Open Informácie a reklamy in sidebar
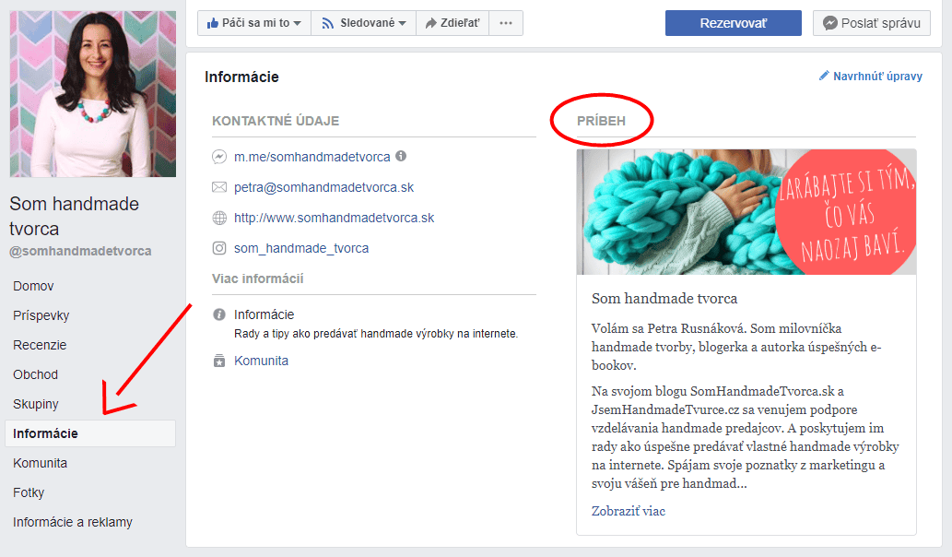 pos(72,522)
